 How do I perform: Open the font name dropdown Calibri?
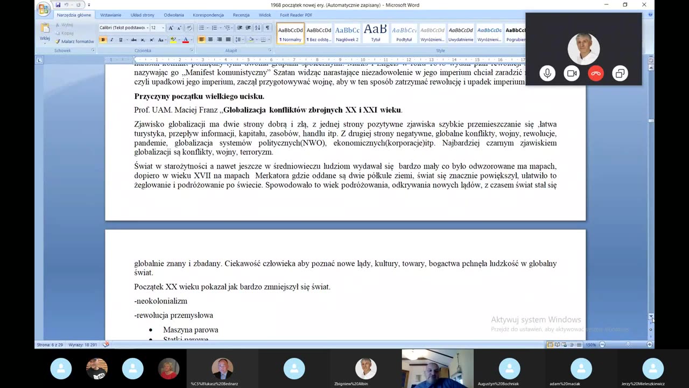(147, 27)
